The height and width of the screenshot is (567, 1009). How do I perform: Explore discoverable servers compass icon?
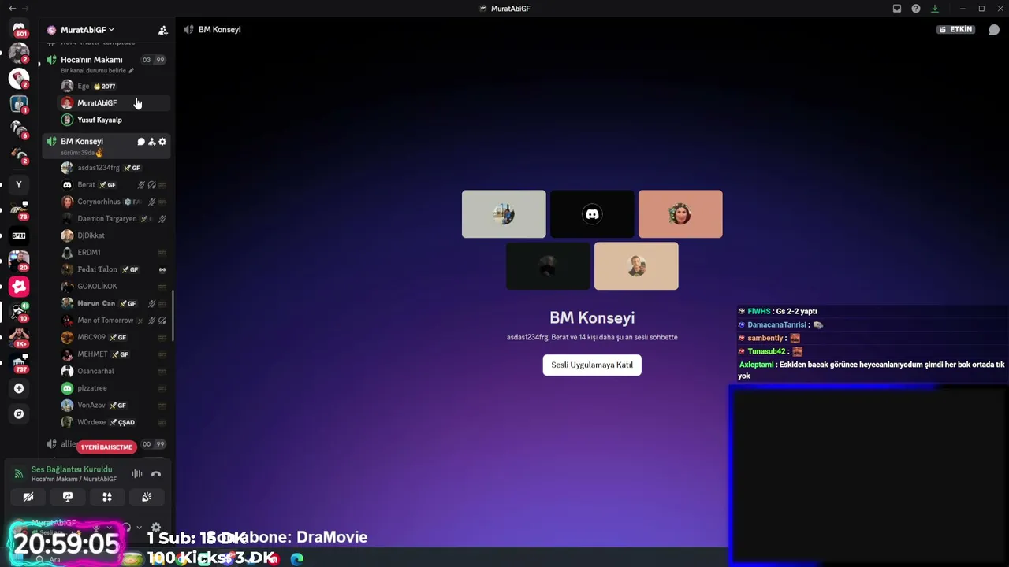[x=19, y=413]
